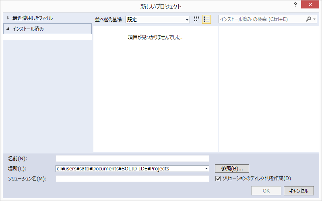Close the 新しいプロジェクト dialog

pos(311,5)
